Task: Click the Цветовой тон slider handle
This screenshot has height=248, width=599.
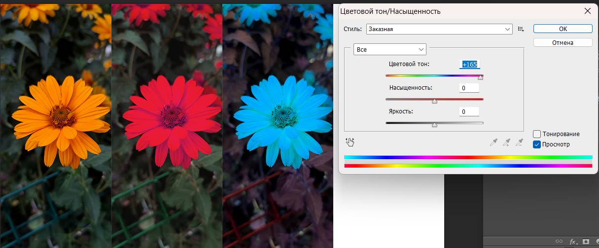Action: point(481,77)
